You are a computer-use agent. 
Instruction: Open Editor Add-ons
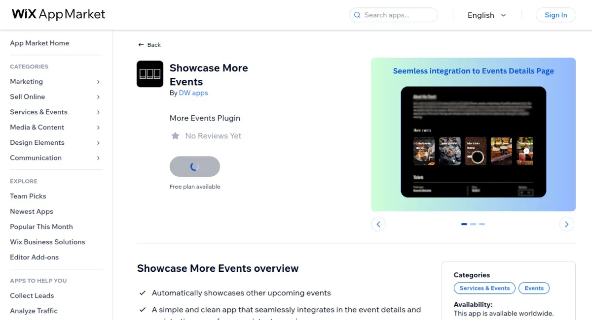pyautogui.click(x=34, y=257)
